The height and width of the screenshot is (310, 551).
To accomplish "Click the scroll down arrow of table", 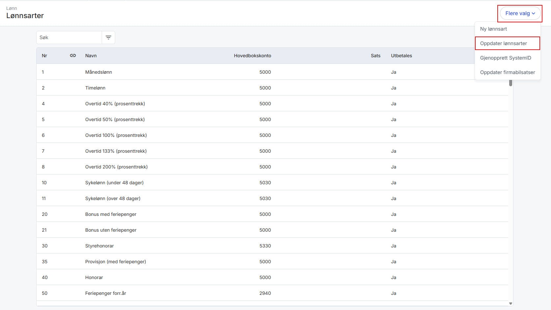I will click(511, 303).
